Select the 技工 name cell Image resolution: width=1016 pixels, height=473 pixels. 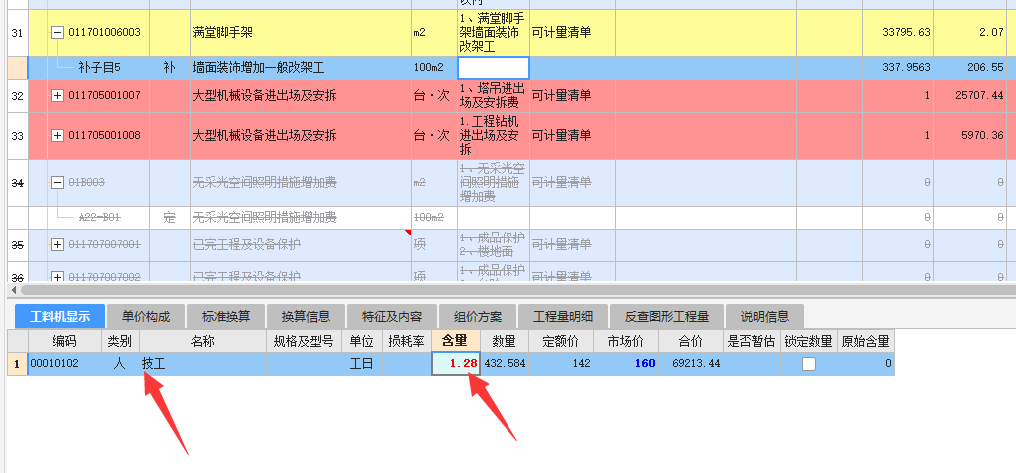click(202, 363)
